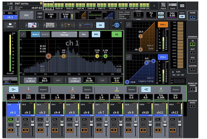The height and width of the screenshot is (139, 207).
Task: Open the LPF Slope -12 dB/oct dropdown
Action: coord(75,80)
